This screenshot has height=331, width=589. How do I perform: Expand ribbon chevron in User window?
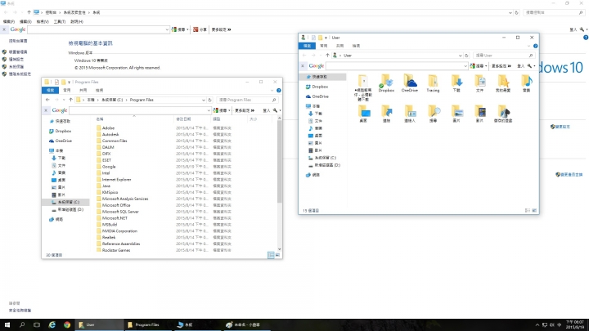[x=528, y=46]
